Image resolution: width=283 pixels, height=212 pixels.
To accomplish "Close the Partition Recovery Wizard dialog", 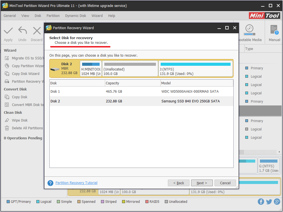I will (x=235, y=28).
